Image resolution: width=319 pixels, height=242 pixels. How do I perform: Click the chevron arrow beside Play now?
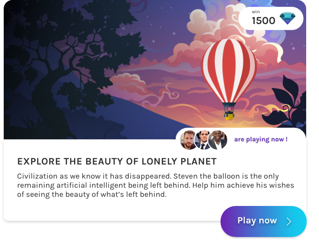click(289, 222)
